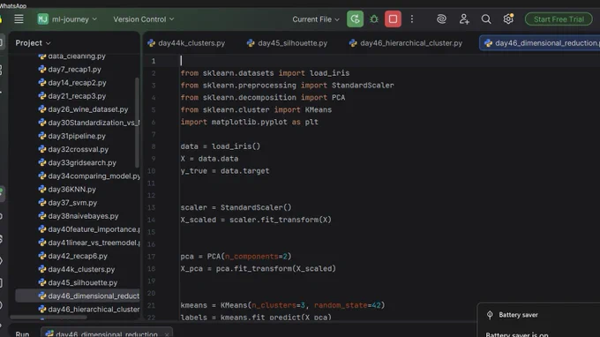Open day31pipeline.py in project tree
The height and width of the screenshot is (337, 600).
[77, 136]
